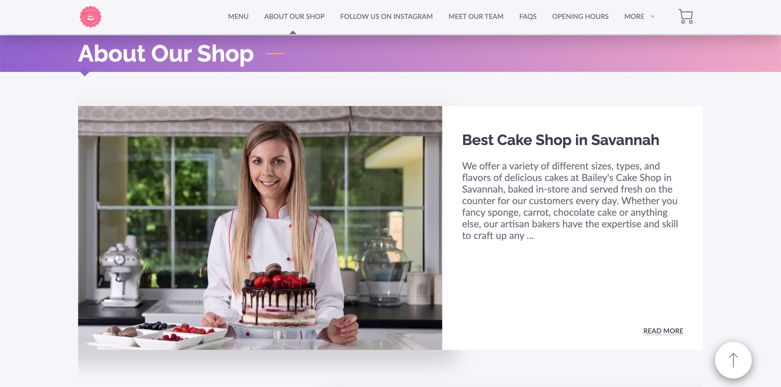
Task: Click the About Our Shop banner title
Action: pos(166,54)
